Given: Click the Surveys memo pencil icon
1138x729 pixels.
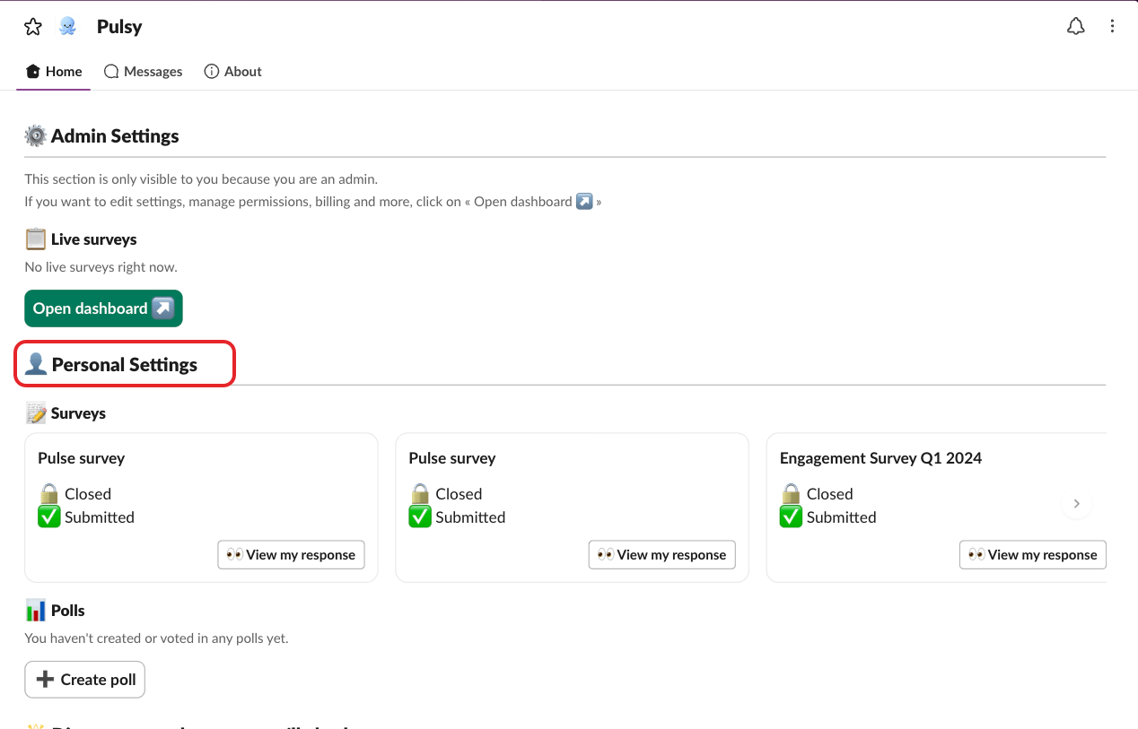Looking at the screenshot, I should click(x=36, y=413).
